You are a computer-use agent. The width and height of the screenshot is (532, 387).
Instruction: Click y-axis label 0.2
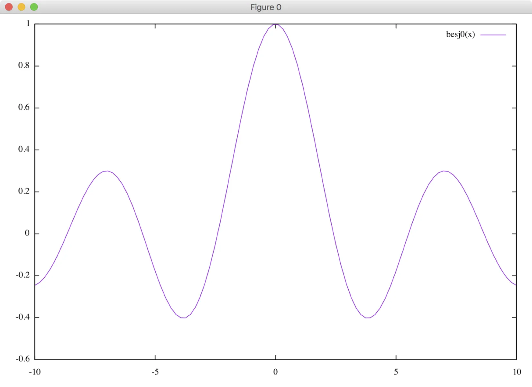tap(24, 191)
